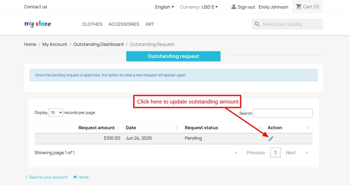Change records per page using the Display dropdown

[55, 112]
